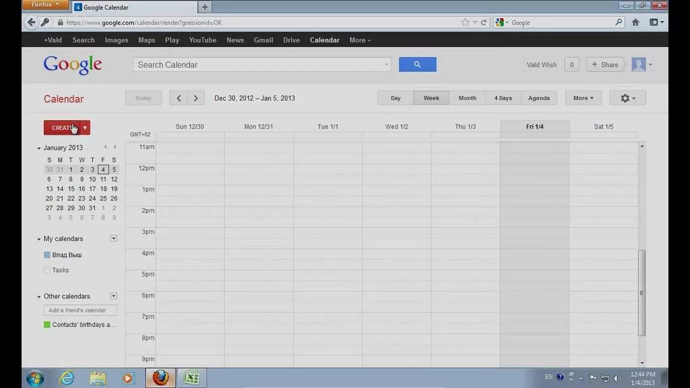Open Other calendars options dropdown
The height and width of the screenshot is (388, 690).
coord(114,296)
